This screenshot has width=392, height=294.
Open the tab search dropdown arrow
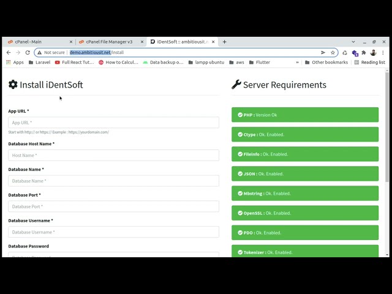click(353, 42)
